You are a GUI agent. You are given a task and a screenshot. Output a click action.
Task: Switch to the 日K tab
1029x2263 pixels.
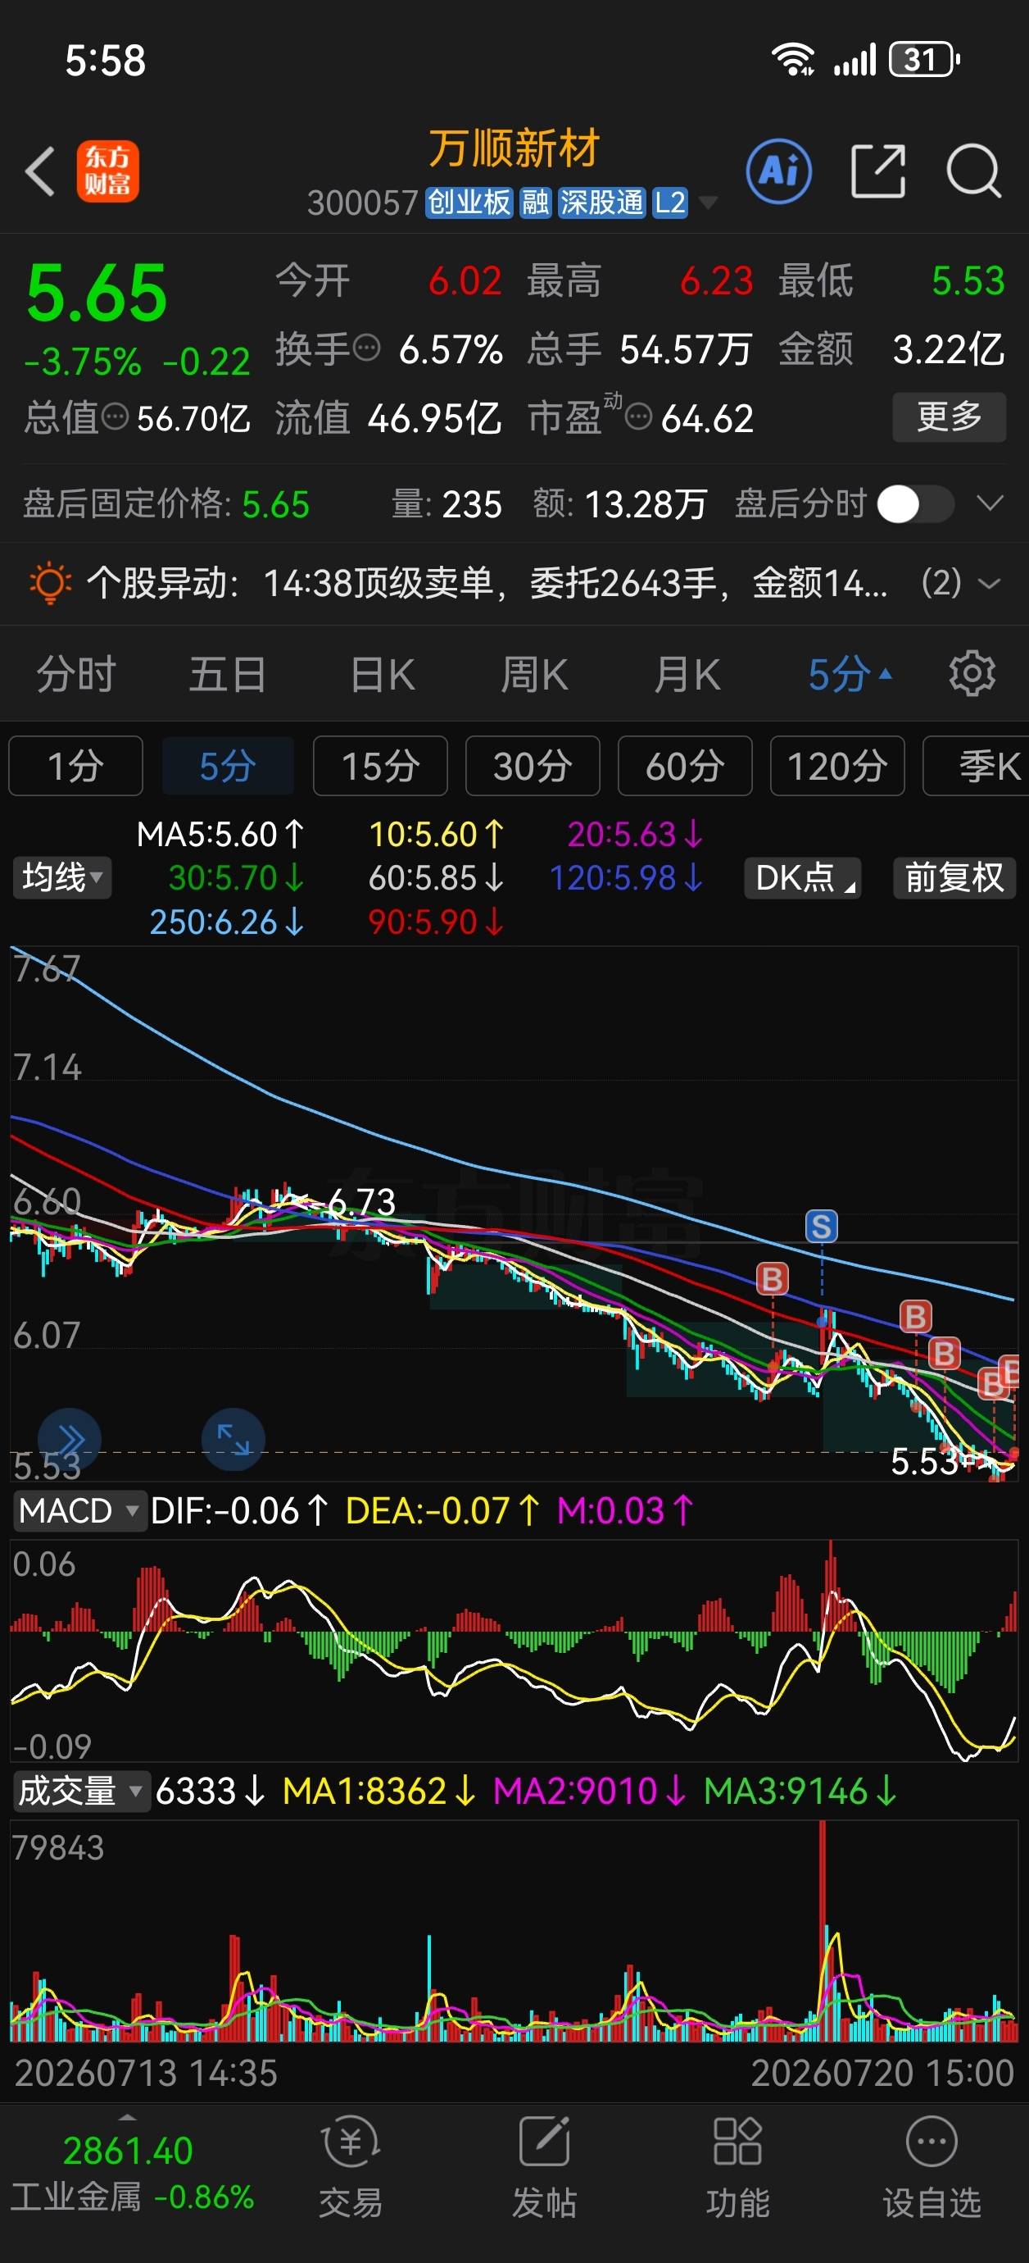tap(382, 674)
